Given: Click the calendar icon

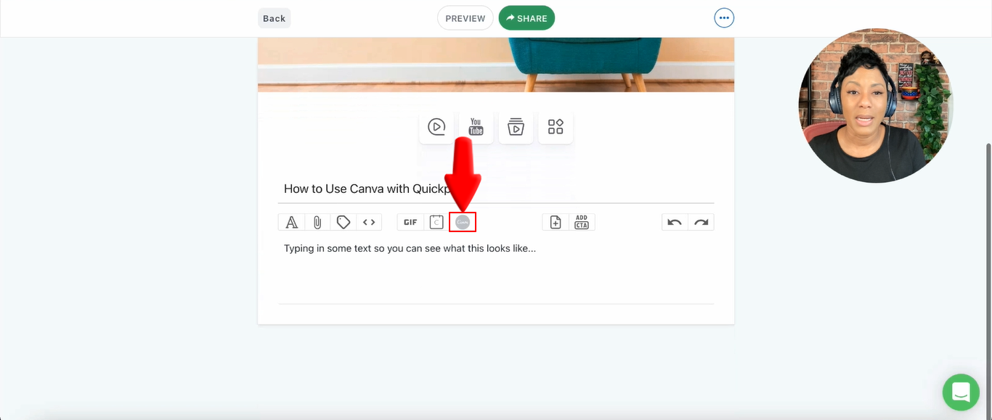Looking at the screenshot, I should [436, 223].
